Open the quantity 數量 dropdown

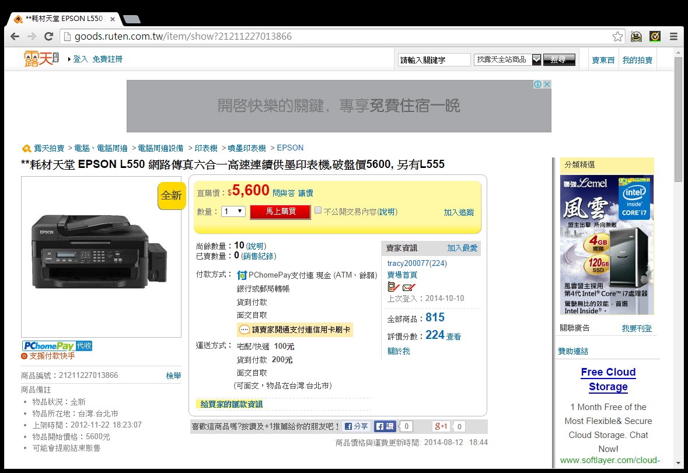click(x=233, y=211)
